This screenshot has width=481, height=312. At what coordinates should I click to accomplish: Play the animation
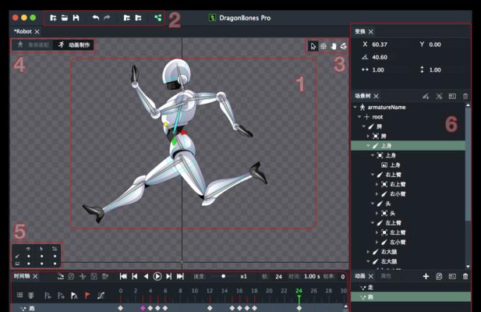(x=157, y=276)
